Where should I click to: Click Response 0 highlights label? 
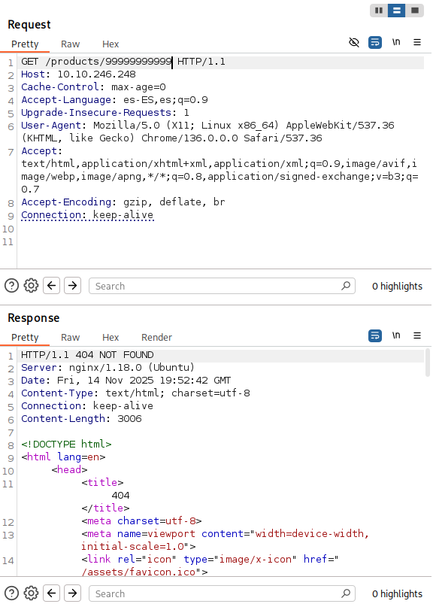tap(397, 594)
